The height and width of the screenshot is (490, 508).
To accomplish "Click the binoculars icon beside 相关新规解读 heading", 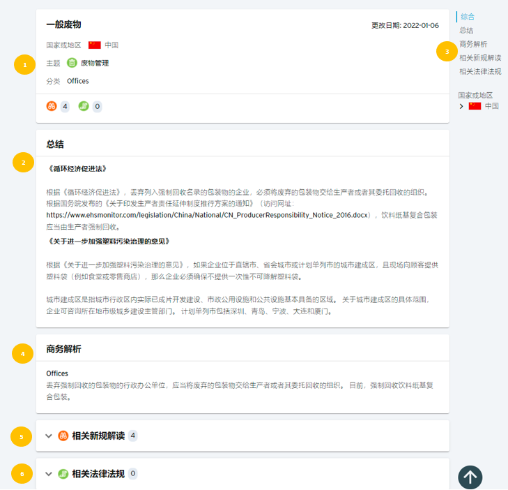I will (63, 436).
